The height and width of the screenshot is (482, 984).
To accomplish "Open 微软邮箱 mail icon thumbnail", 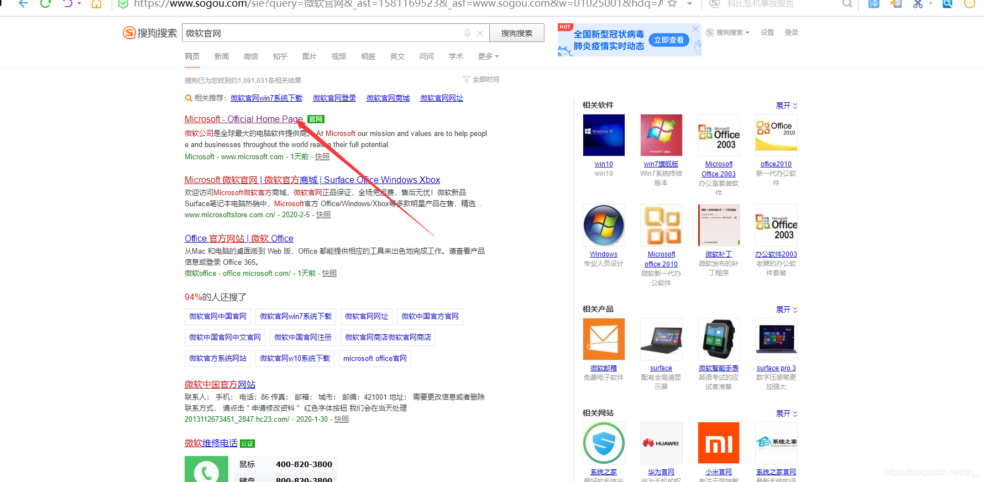I will (x=604, y=339).
